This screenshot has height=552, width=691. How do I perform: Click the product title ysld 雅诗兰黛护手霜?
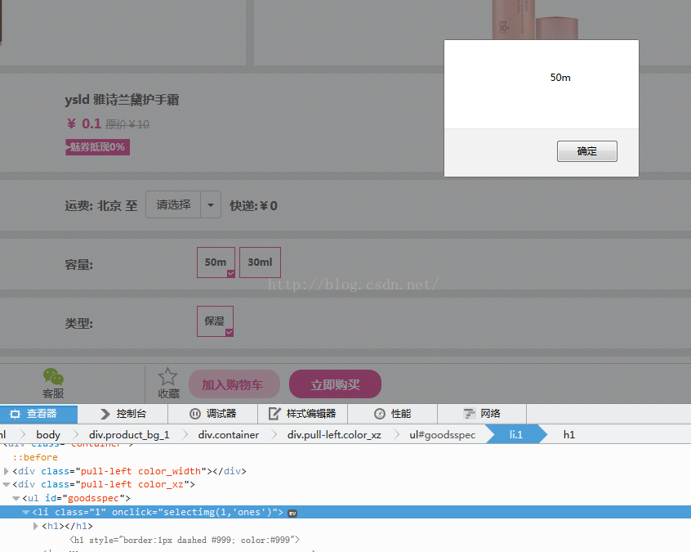coord(122,100)
